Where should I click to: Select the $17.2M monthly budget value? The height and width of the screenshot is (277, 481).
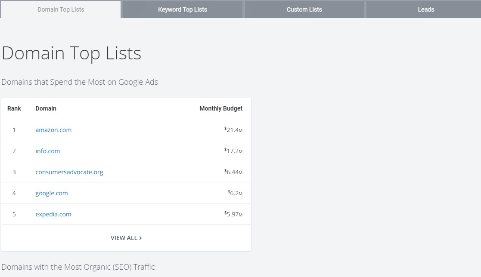tap(233, 151)
